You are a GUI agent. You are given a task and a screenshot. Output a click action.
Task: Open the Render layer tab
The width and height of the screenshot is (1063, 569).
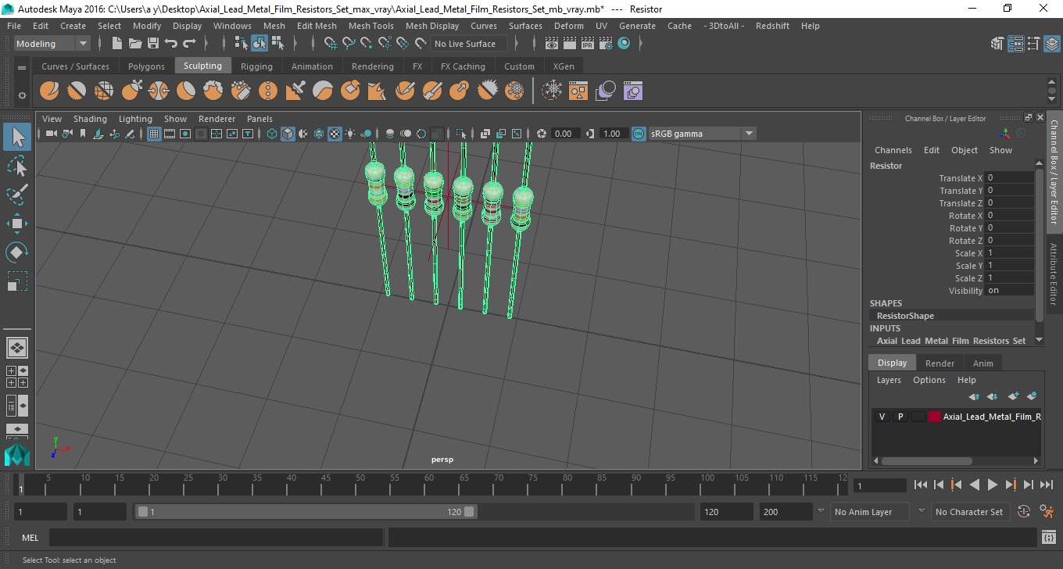[x=940, y=363]
